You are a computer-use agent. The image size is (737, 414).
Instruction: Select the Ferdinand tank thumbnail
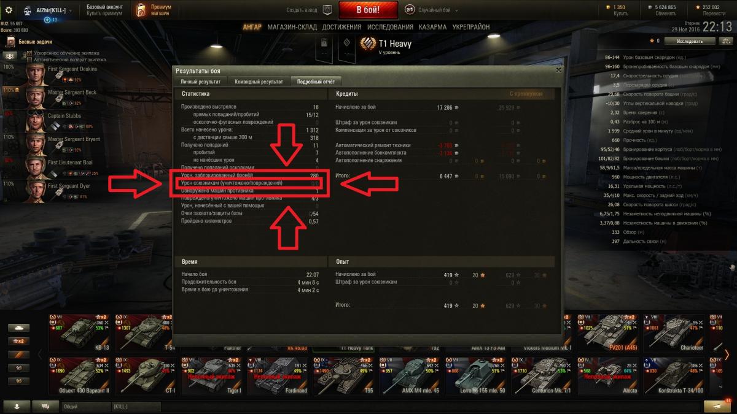pos(278,375)
